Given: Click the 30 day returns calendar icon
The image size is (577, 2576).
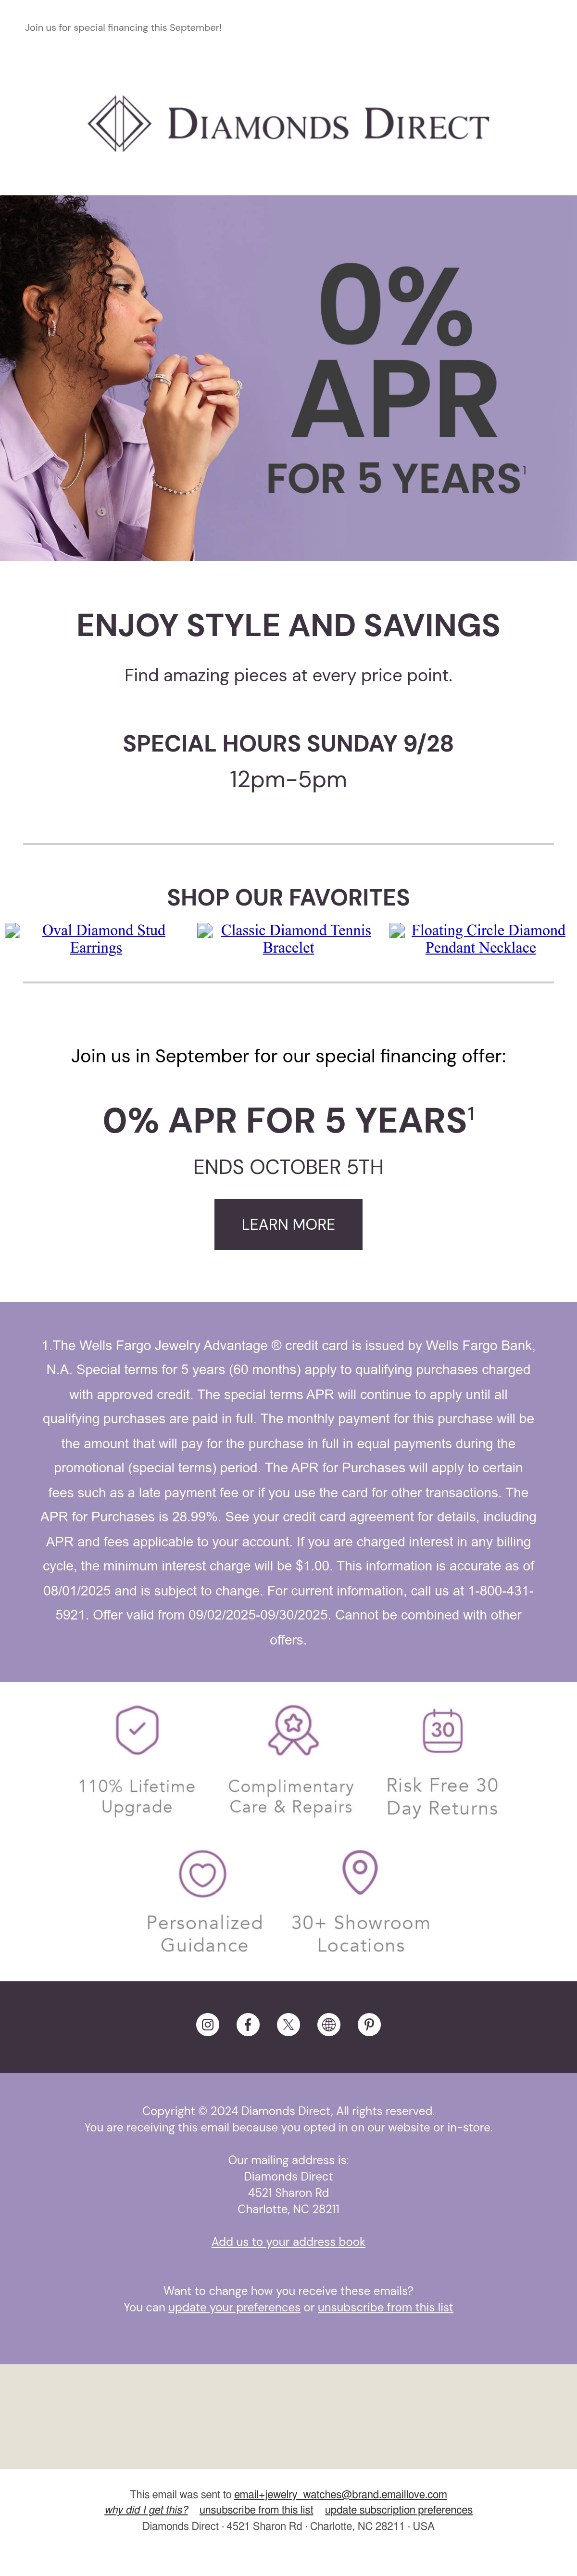Looking at the screenshot, I should (443, 1730).
